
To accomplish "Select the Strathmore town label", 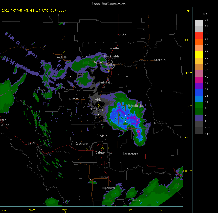I will point(130,154).
